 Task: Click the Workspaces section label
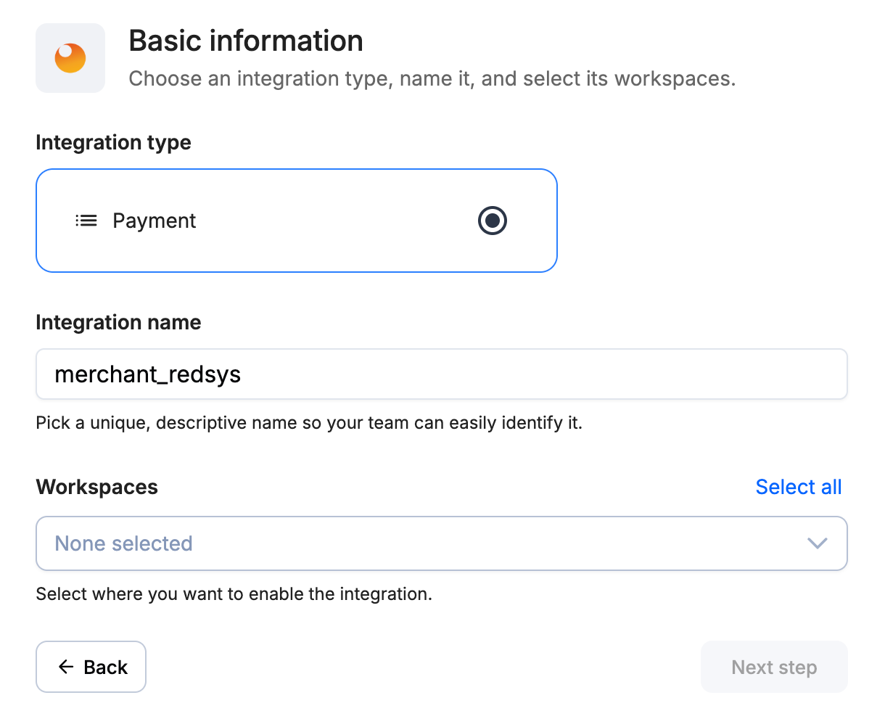pyautogui.click(x=96, y=487)
